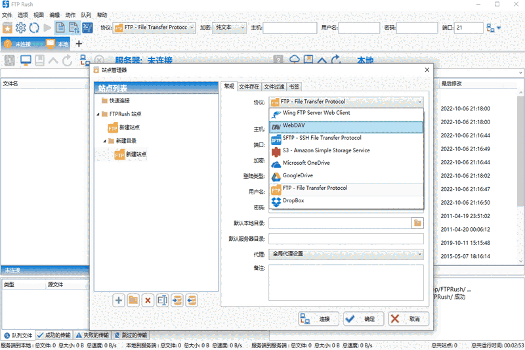Open the Site Manager star icon in main toolbar
This screenshot has width=525, height=350.
[x=7, y=28]
